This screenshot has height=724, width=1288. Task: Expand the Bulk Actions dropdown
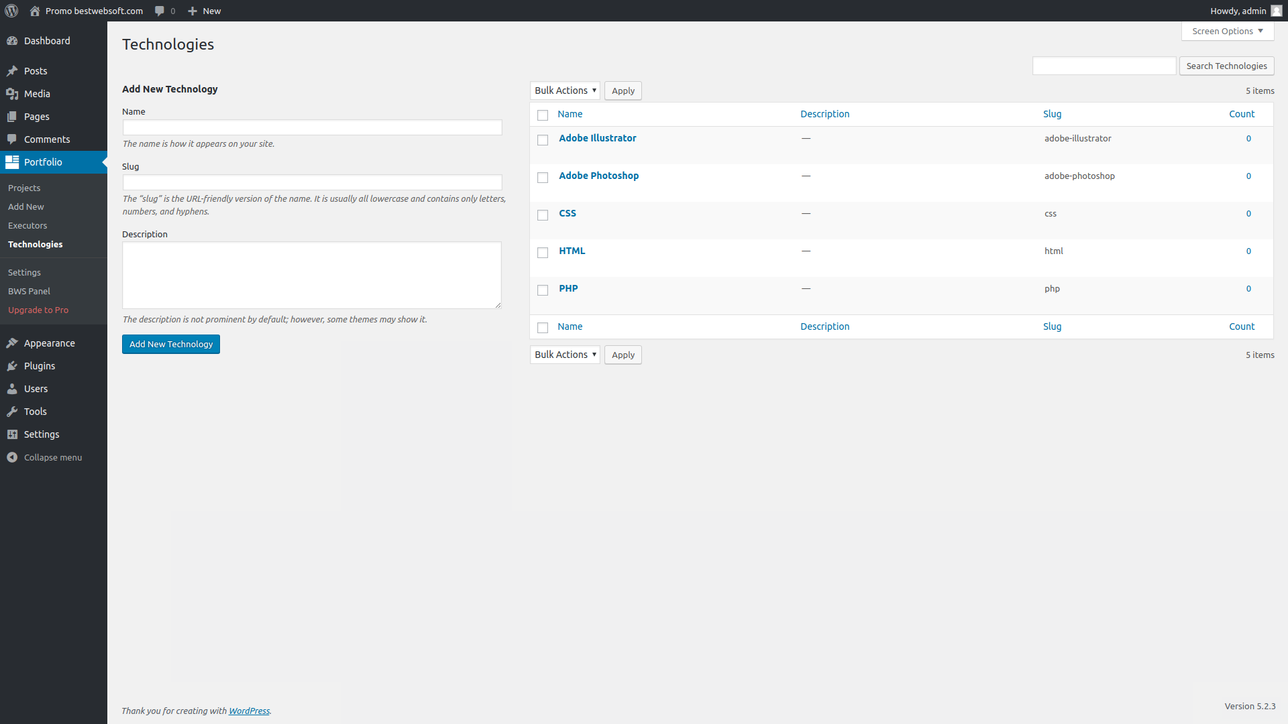click(564, 89)
